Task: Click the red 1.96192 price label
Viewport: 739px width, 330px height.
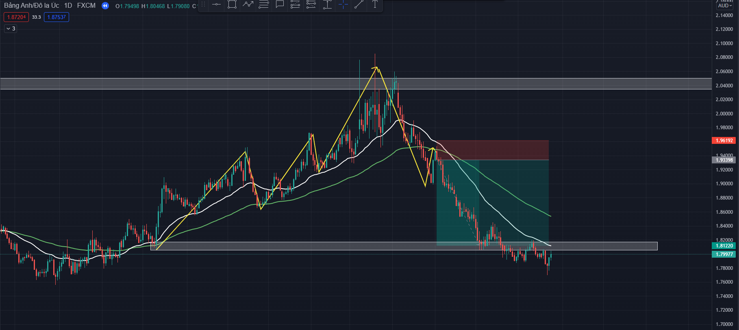Action: click(724, 141)
